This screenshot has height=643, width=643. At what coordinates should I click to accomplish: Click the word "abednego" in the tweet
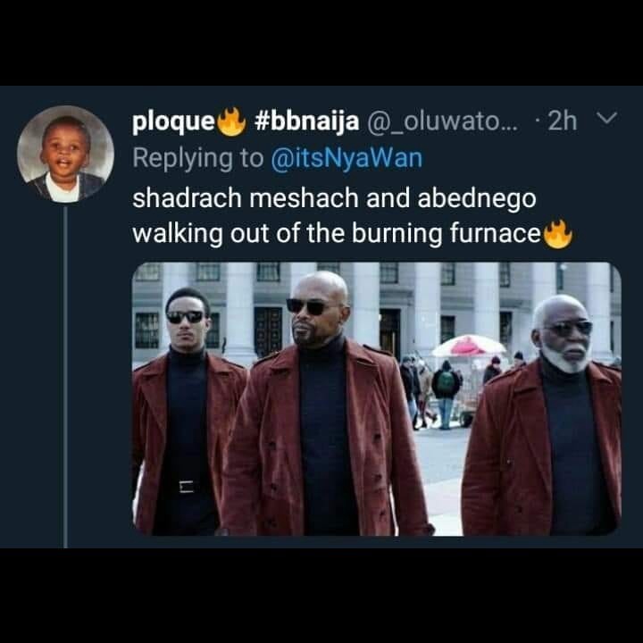click(477, 199)
